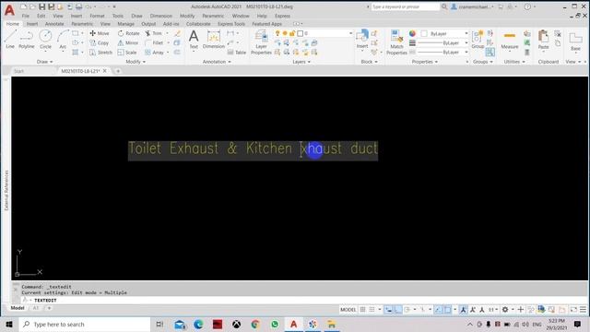Open the status bar customization menu

point(583,310)
